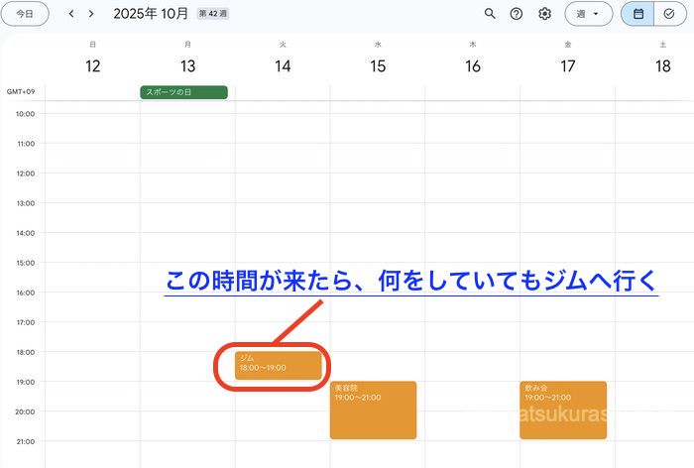Open the 飲み会 event on Friday
The height and width of the screenshot is (468, 694).
pyautogui.click(x=562, y=409)
